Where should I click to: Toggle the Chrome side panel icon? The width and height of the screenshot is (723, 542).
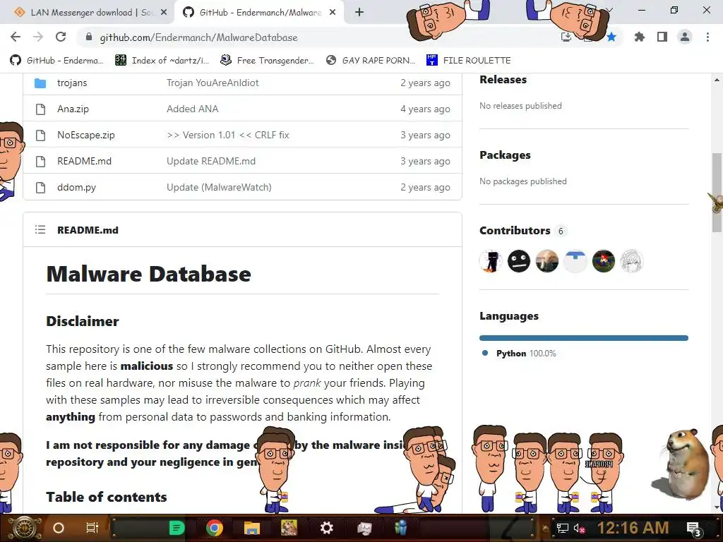pos(662,37)
